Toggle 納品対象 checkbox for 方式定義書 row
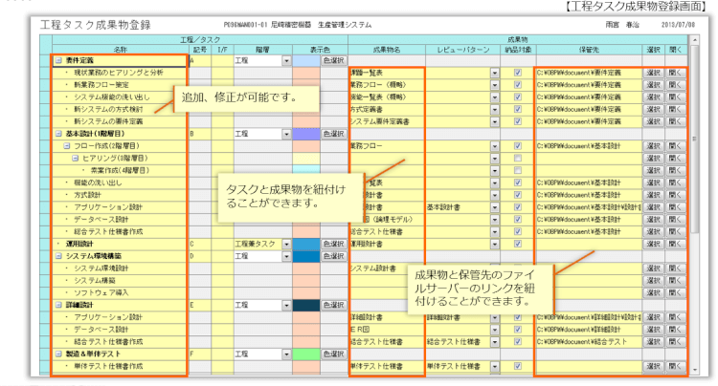 pyautogui.click(x=517, y=109)
